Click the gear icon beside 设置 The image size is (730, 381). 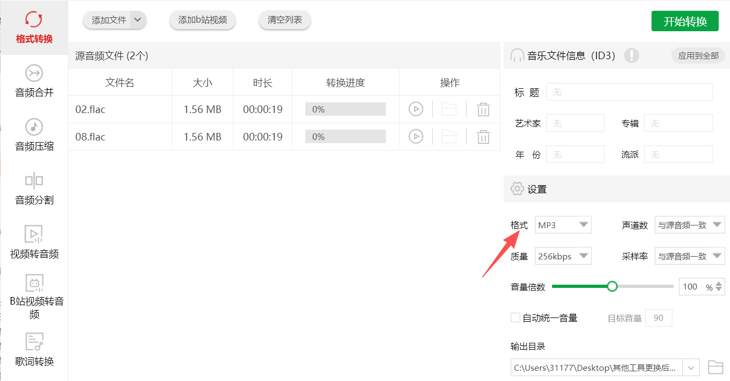point(517,189)
